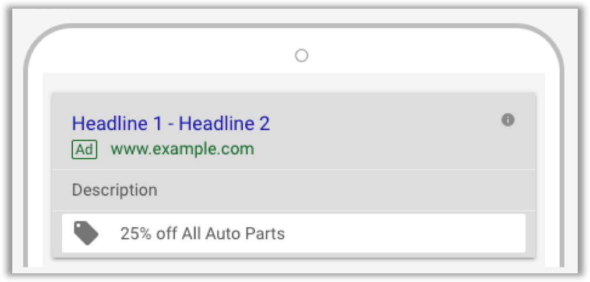Click the dash between the two headlines
The height and width of the screenshot is (282, 590).
(x=170, y=124)
